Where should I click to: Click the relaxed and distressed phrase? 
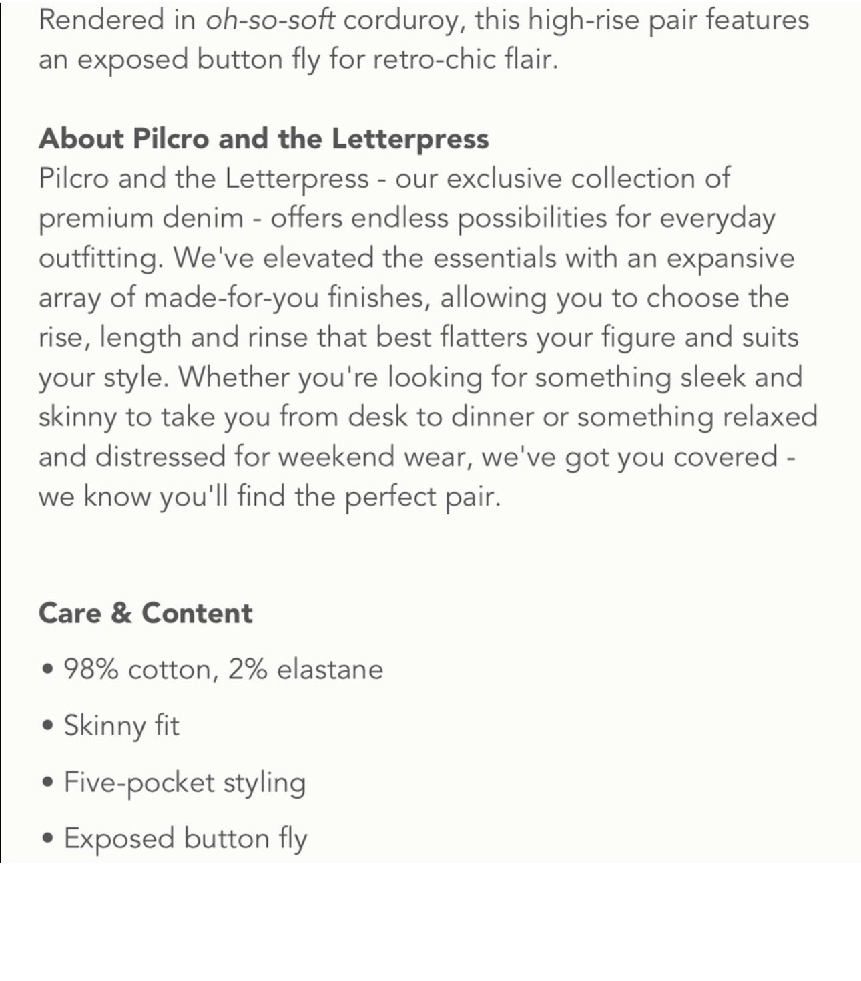click(x=428, y=437)
